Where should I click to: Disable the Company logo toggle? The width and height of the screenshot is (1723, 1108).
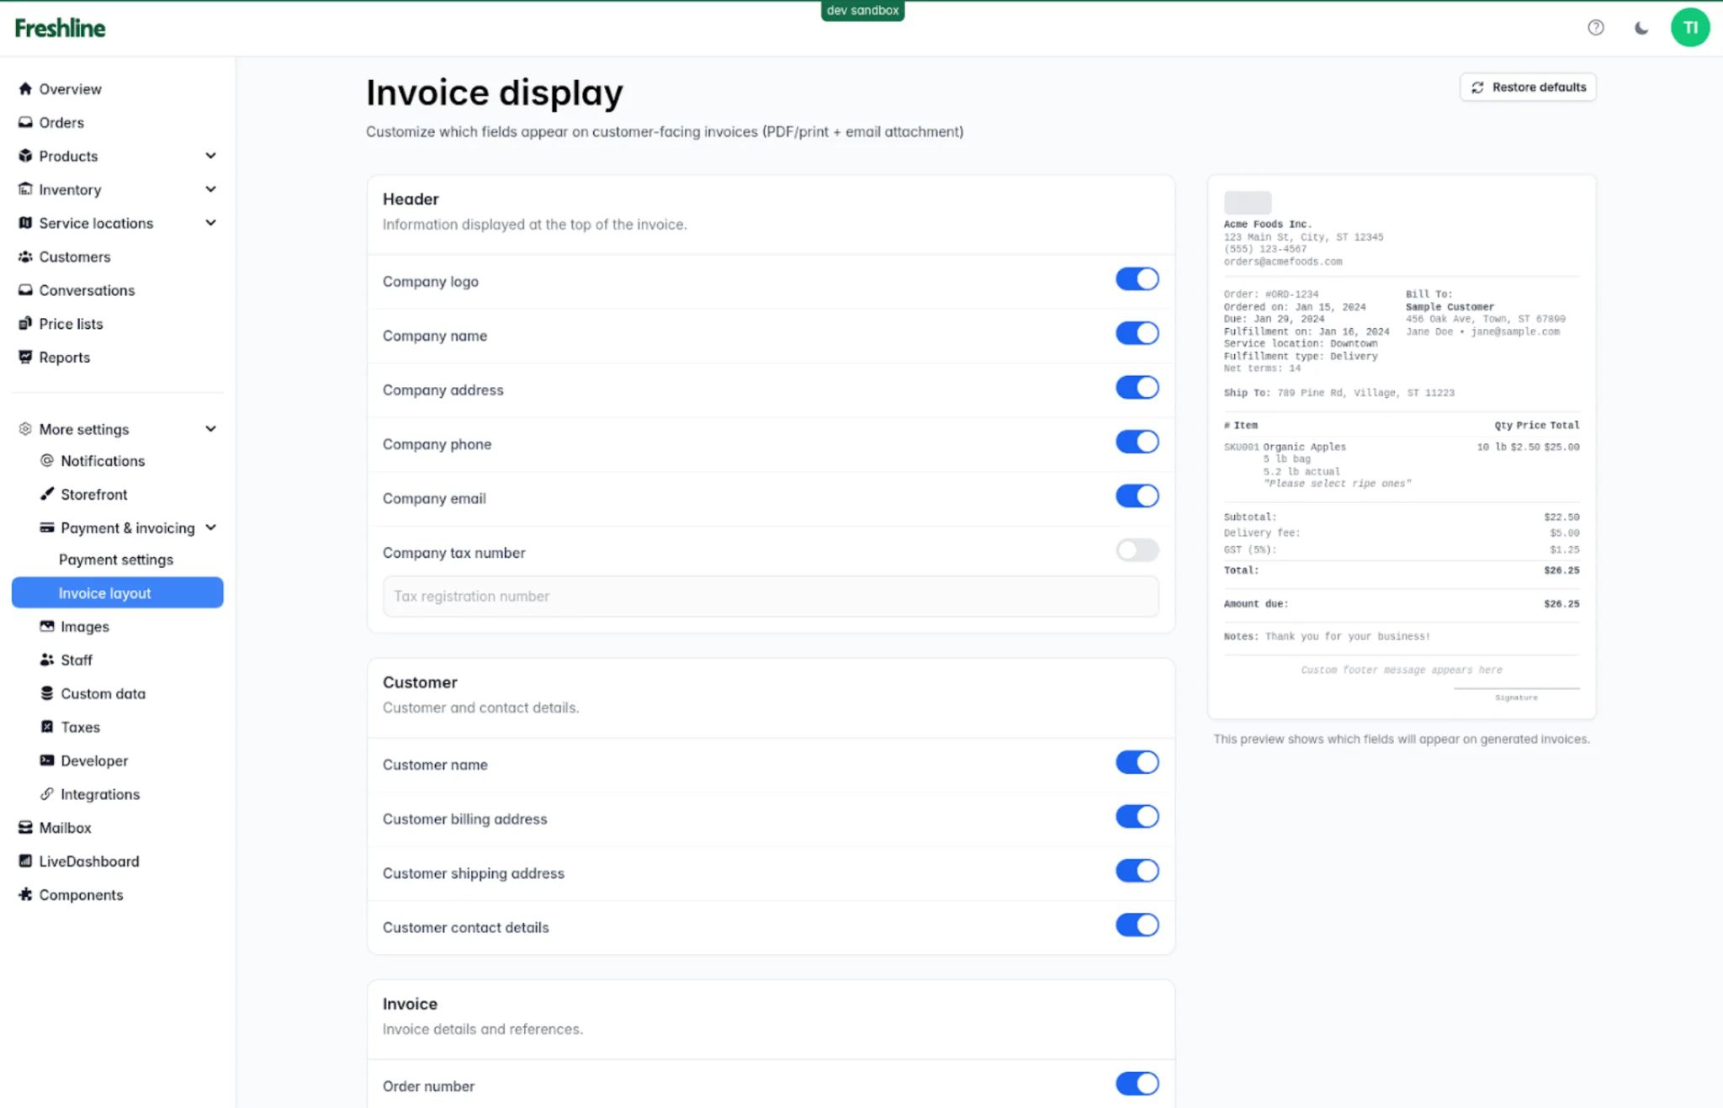click(1137, 279)
